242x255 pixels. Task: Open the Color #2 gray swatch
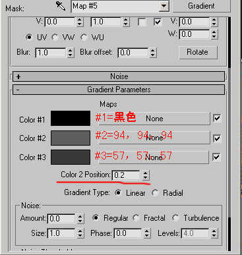(x=71, y=138)
